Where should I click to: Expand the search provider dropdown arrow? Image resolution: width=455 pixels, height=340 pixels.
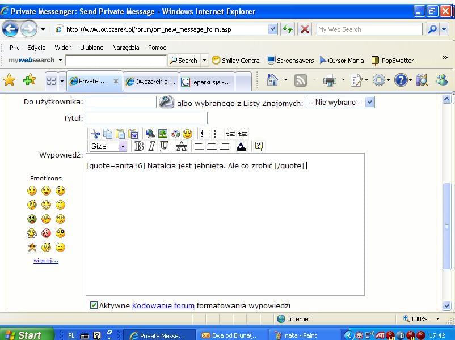tap(444, 29)
